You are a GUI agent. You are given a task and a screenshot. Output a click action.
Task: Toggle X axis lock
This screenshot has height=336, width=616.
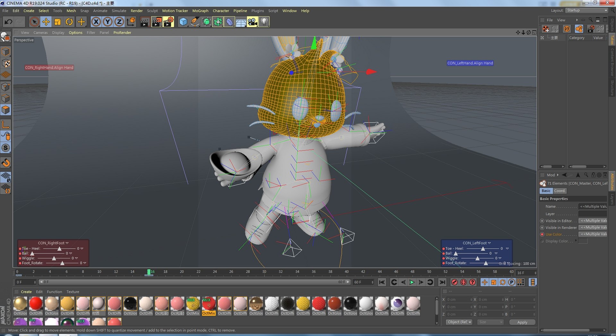96,22
